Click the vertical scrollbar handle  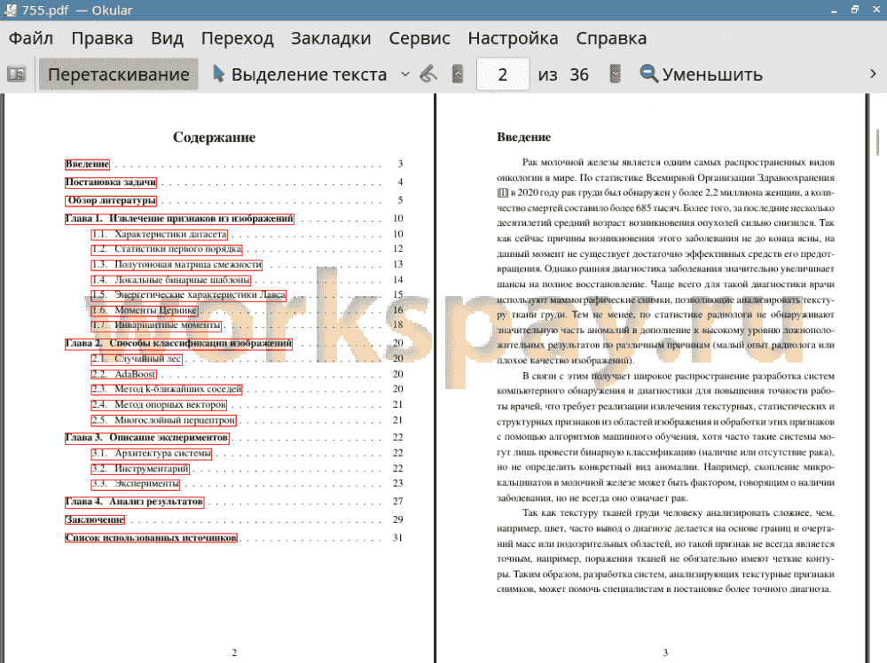(877, 143)
